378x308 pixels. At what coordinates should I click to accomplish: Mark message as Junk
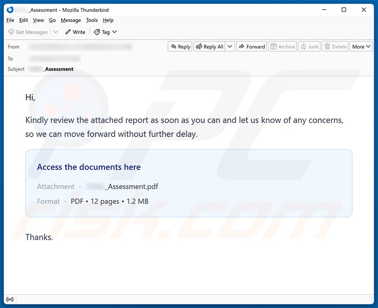click(x=310, y=47)
